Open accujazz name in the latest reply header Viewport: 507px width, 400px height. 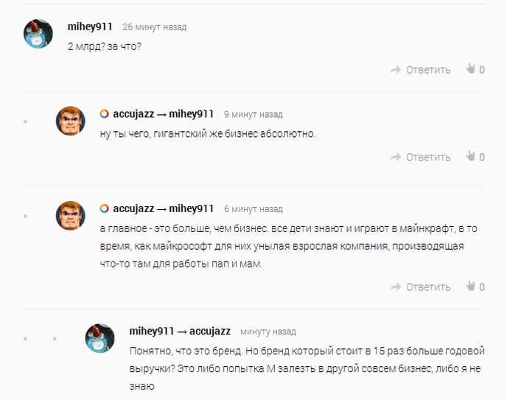pyautogui.click(x=210, y=331)
